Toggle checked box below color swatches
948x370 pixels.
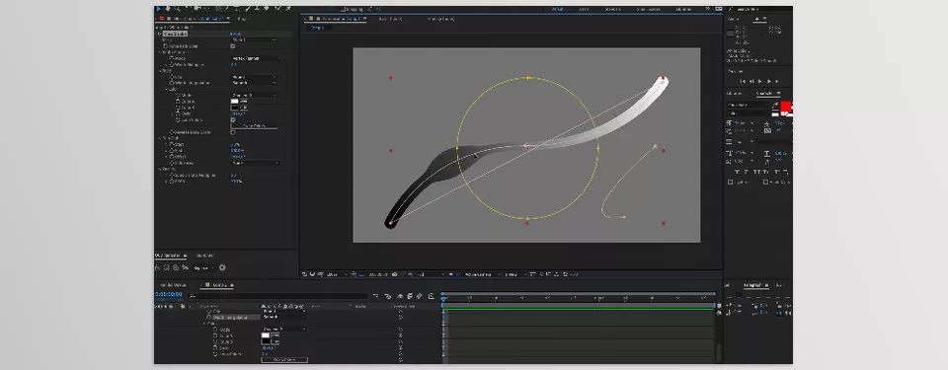point(233,119)
